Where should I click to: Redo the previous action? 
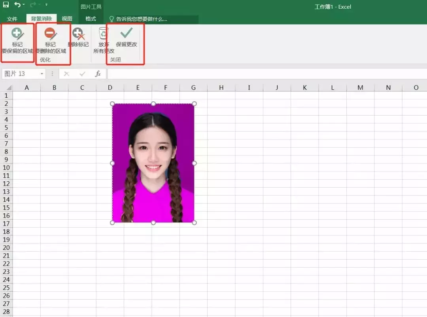[x=33, y=5]
